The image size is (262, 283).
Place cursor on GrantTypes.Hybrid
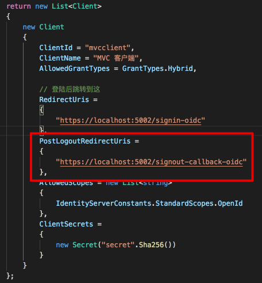pyautogui.click(x=157, y=69)
